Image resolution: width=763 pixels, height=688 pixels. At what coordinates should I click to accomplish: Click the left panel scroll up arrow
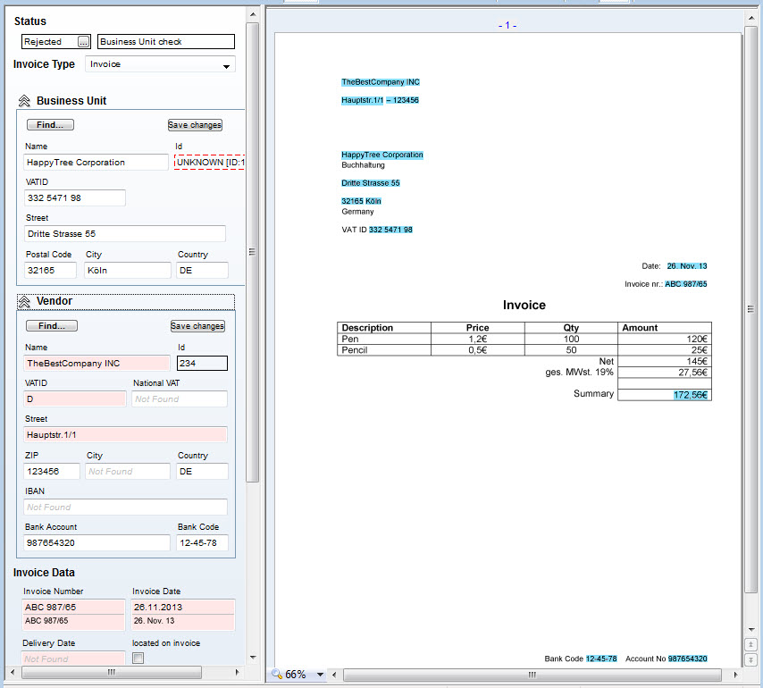(253, 14)
